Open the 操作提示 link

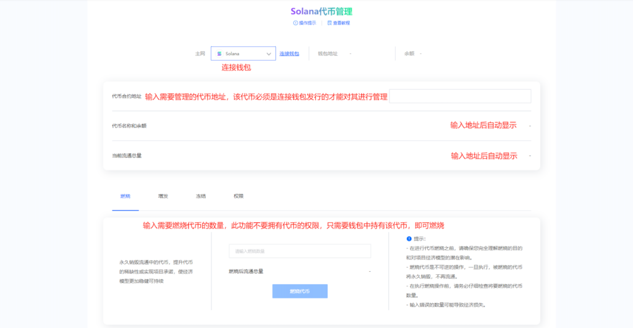(307, 23)
